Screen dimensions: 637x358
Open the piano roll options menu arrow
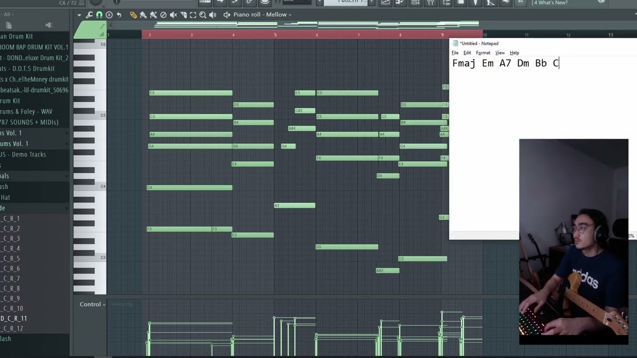pyautogui.click(x=79, y=15)
